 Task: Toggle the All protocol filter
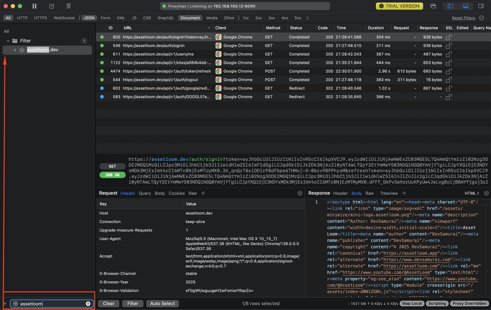pos(8,18)
